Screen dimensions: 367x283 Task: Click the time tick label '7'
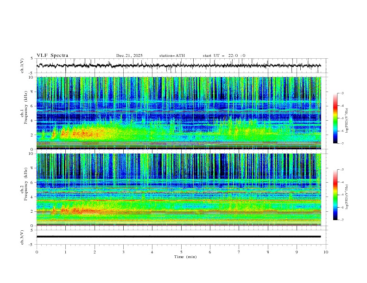[239, 252]
